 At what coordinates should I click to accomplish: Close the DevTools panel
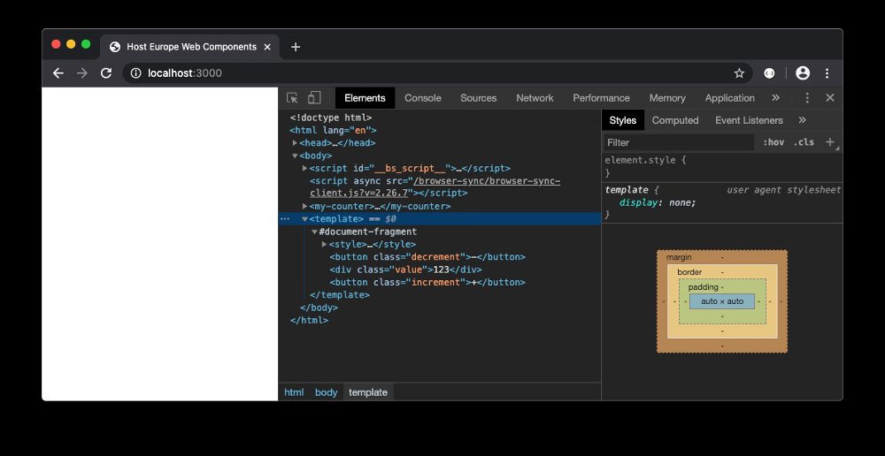pos(830,98)
